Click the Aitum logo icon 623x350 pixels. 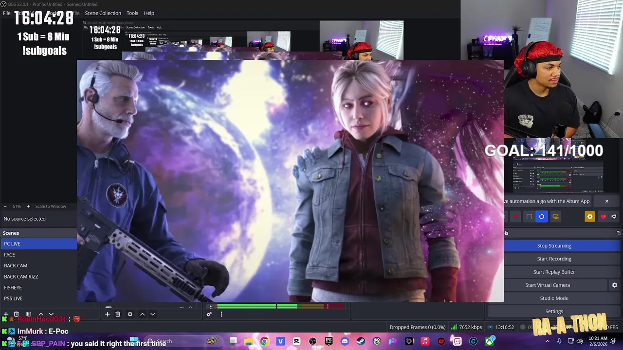click(614, 217)
